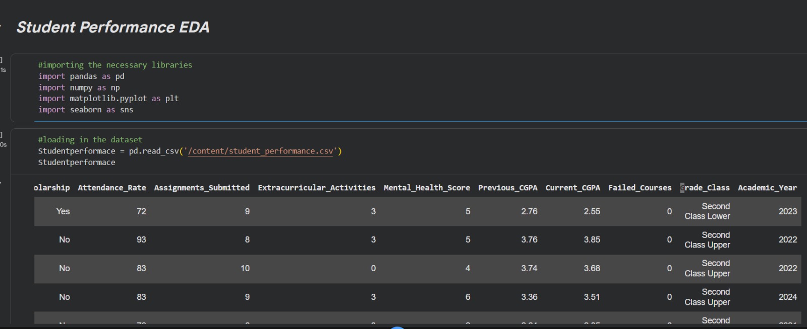Click Current_CGPA value 3.68
Image resolution: width=807 pixels, height=329 pixels.
pos(592,269)
